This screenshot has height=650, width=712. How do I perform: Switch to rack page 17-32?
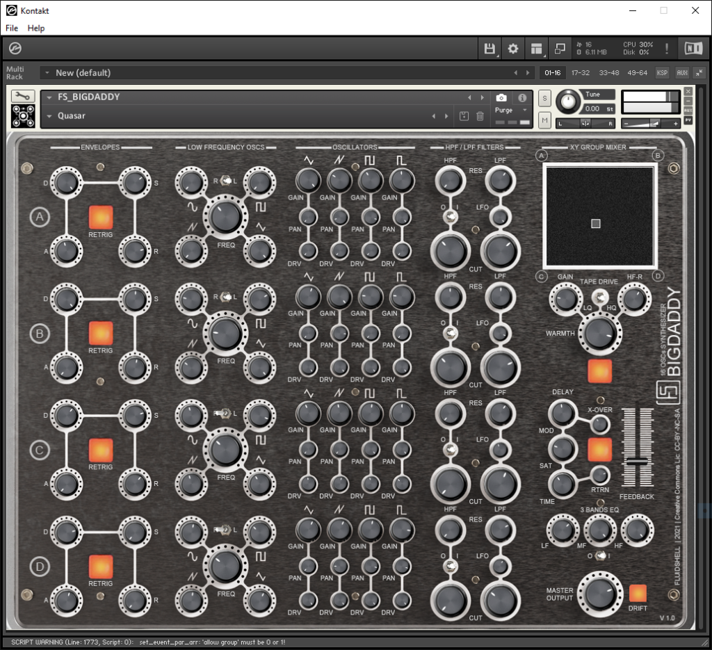pyautogui.click(x=581, y=72)
